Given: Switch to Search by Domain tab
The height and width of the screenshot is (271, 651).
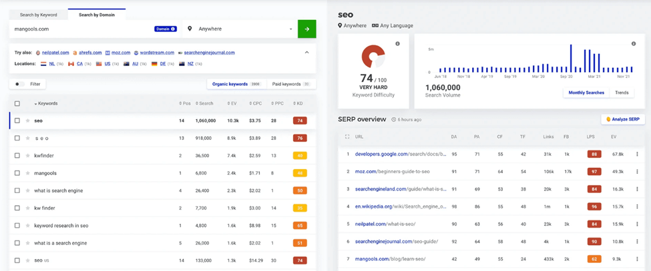Looking at the screenshot, I should [97, 15].
